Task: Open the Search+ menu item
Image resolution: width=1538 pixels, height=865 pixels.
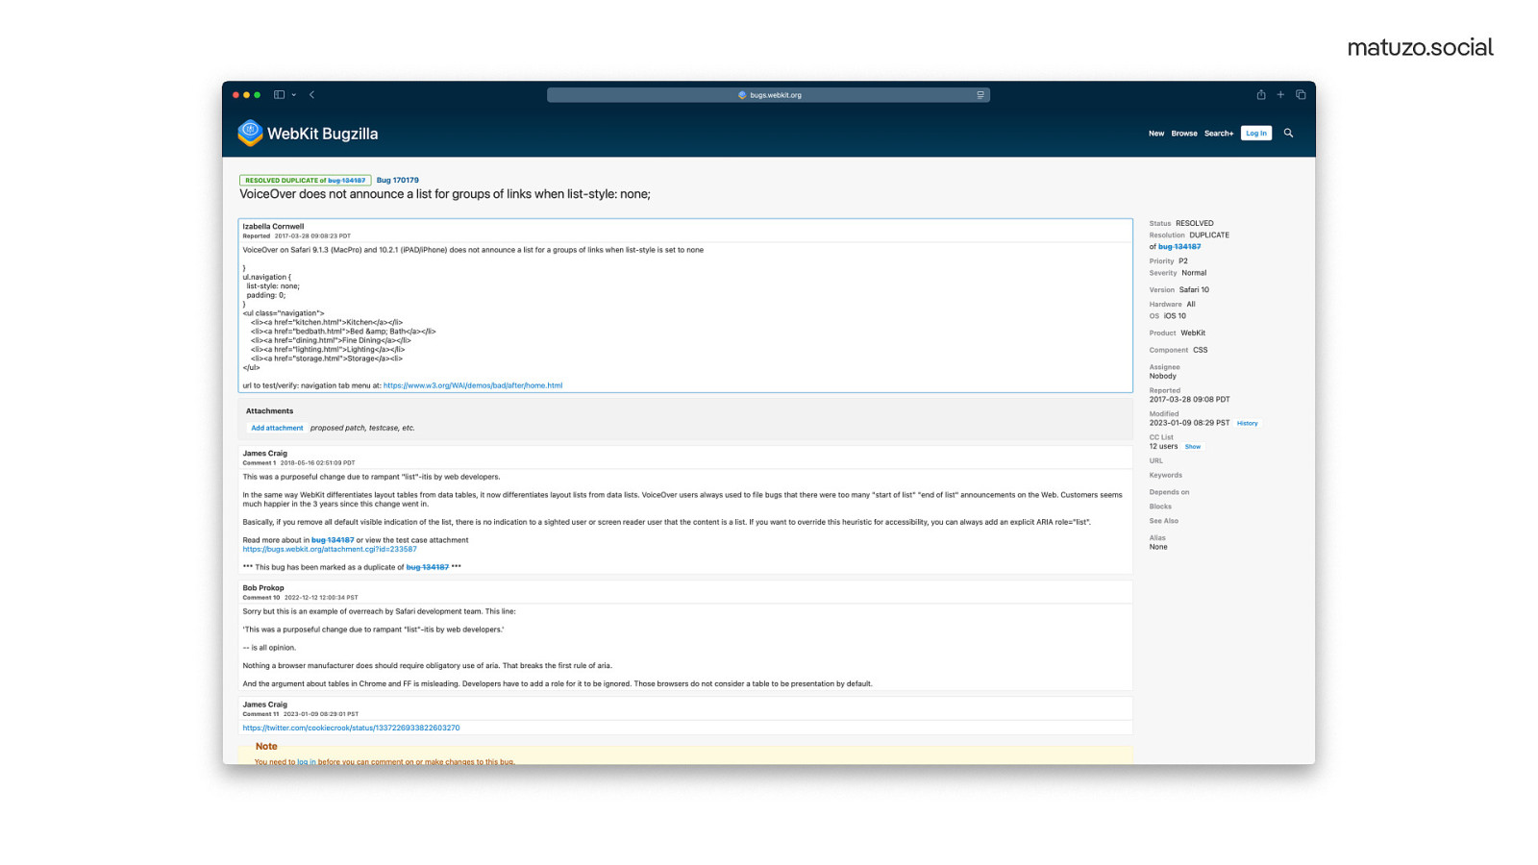Action: (1218, 134)
